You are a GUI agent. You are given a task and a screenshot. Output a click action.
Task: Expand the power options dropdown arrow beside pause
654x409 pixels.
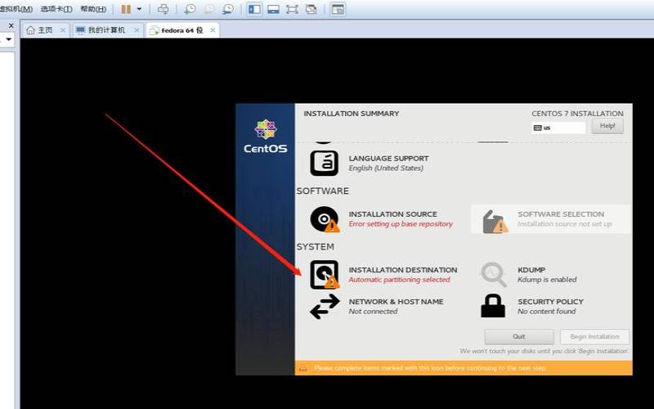tap(139, 9)
